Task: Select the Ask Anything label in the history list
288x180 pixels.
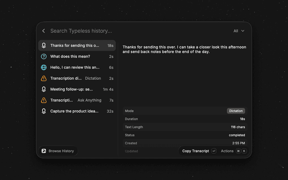Action: [x=90, y=100]
